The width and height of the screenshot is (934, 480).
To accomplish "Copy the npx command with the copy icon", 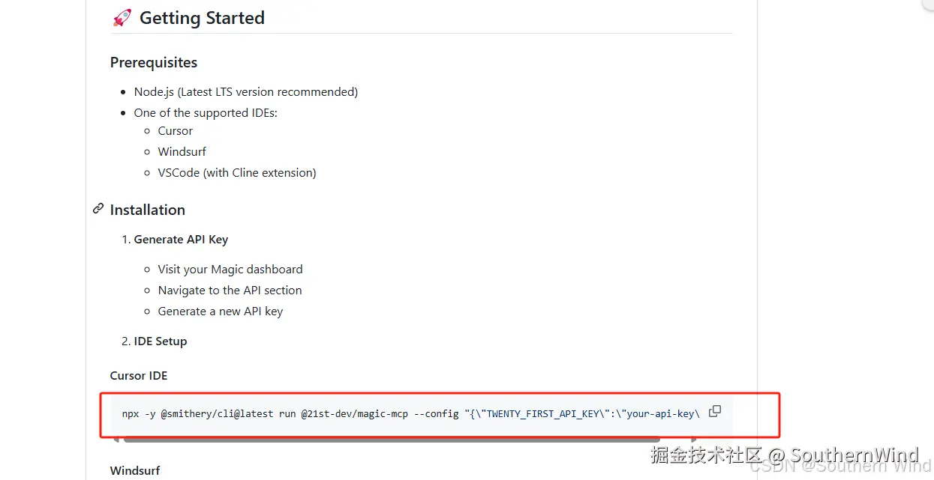I will 715,411.
